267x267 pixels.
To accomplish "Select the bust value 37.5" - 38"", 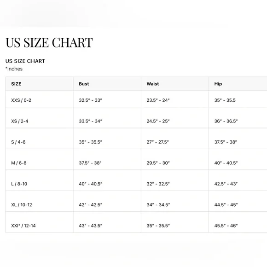I will tap(90, 163).
